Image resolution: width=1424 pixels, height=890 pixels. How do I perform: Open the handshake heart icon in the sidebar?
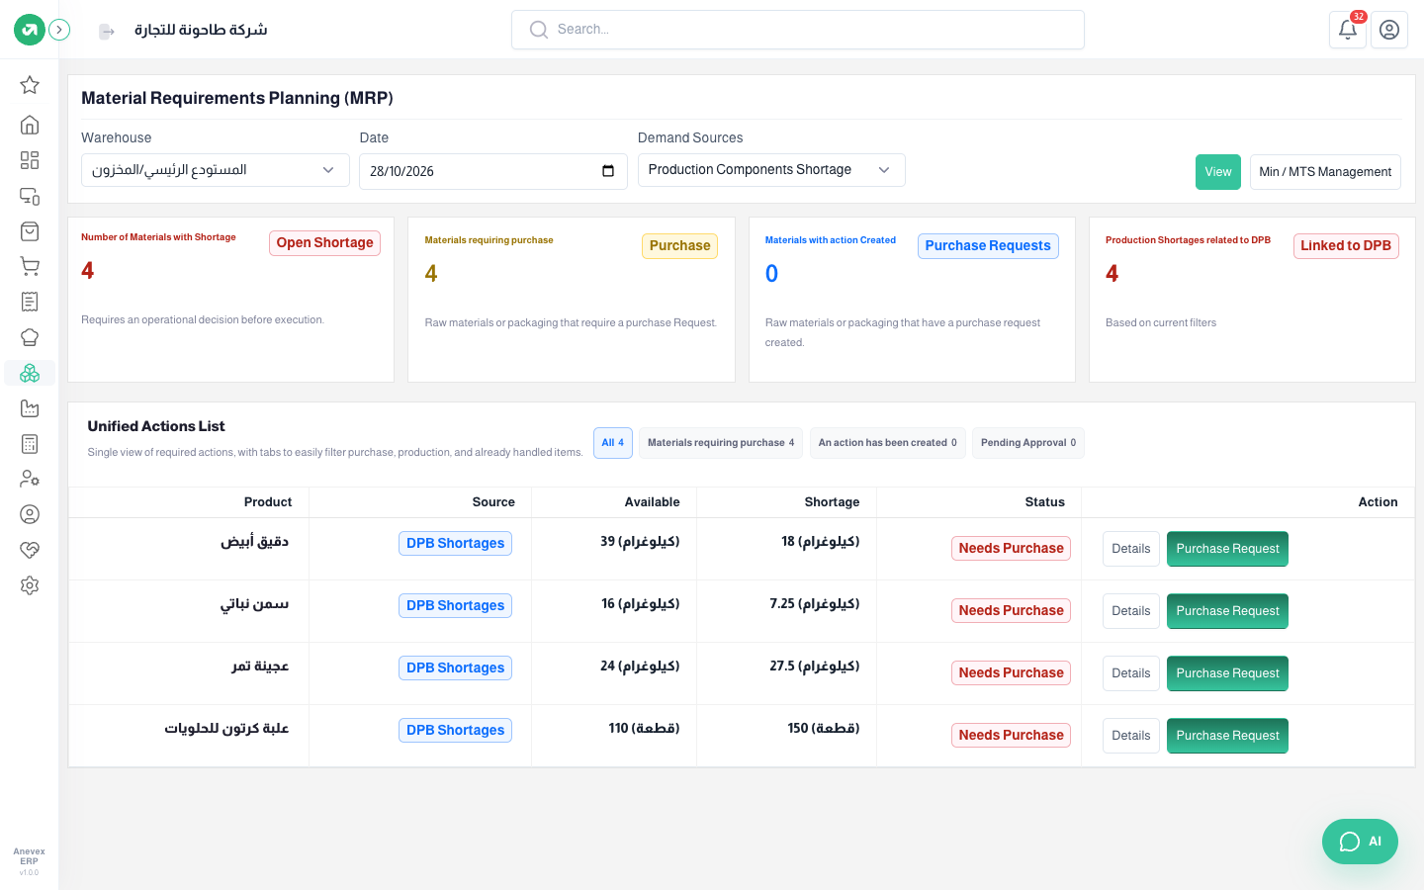[30, 550]
